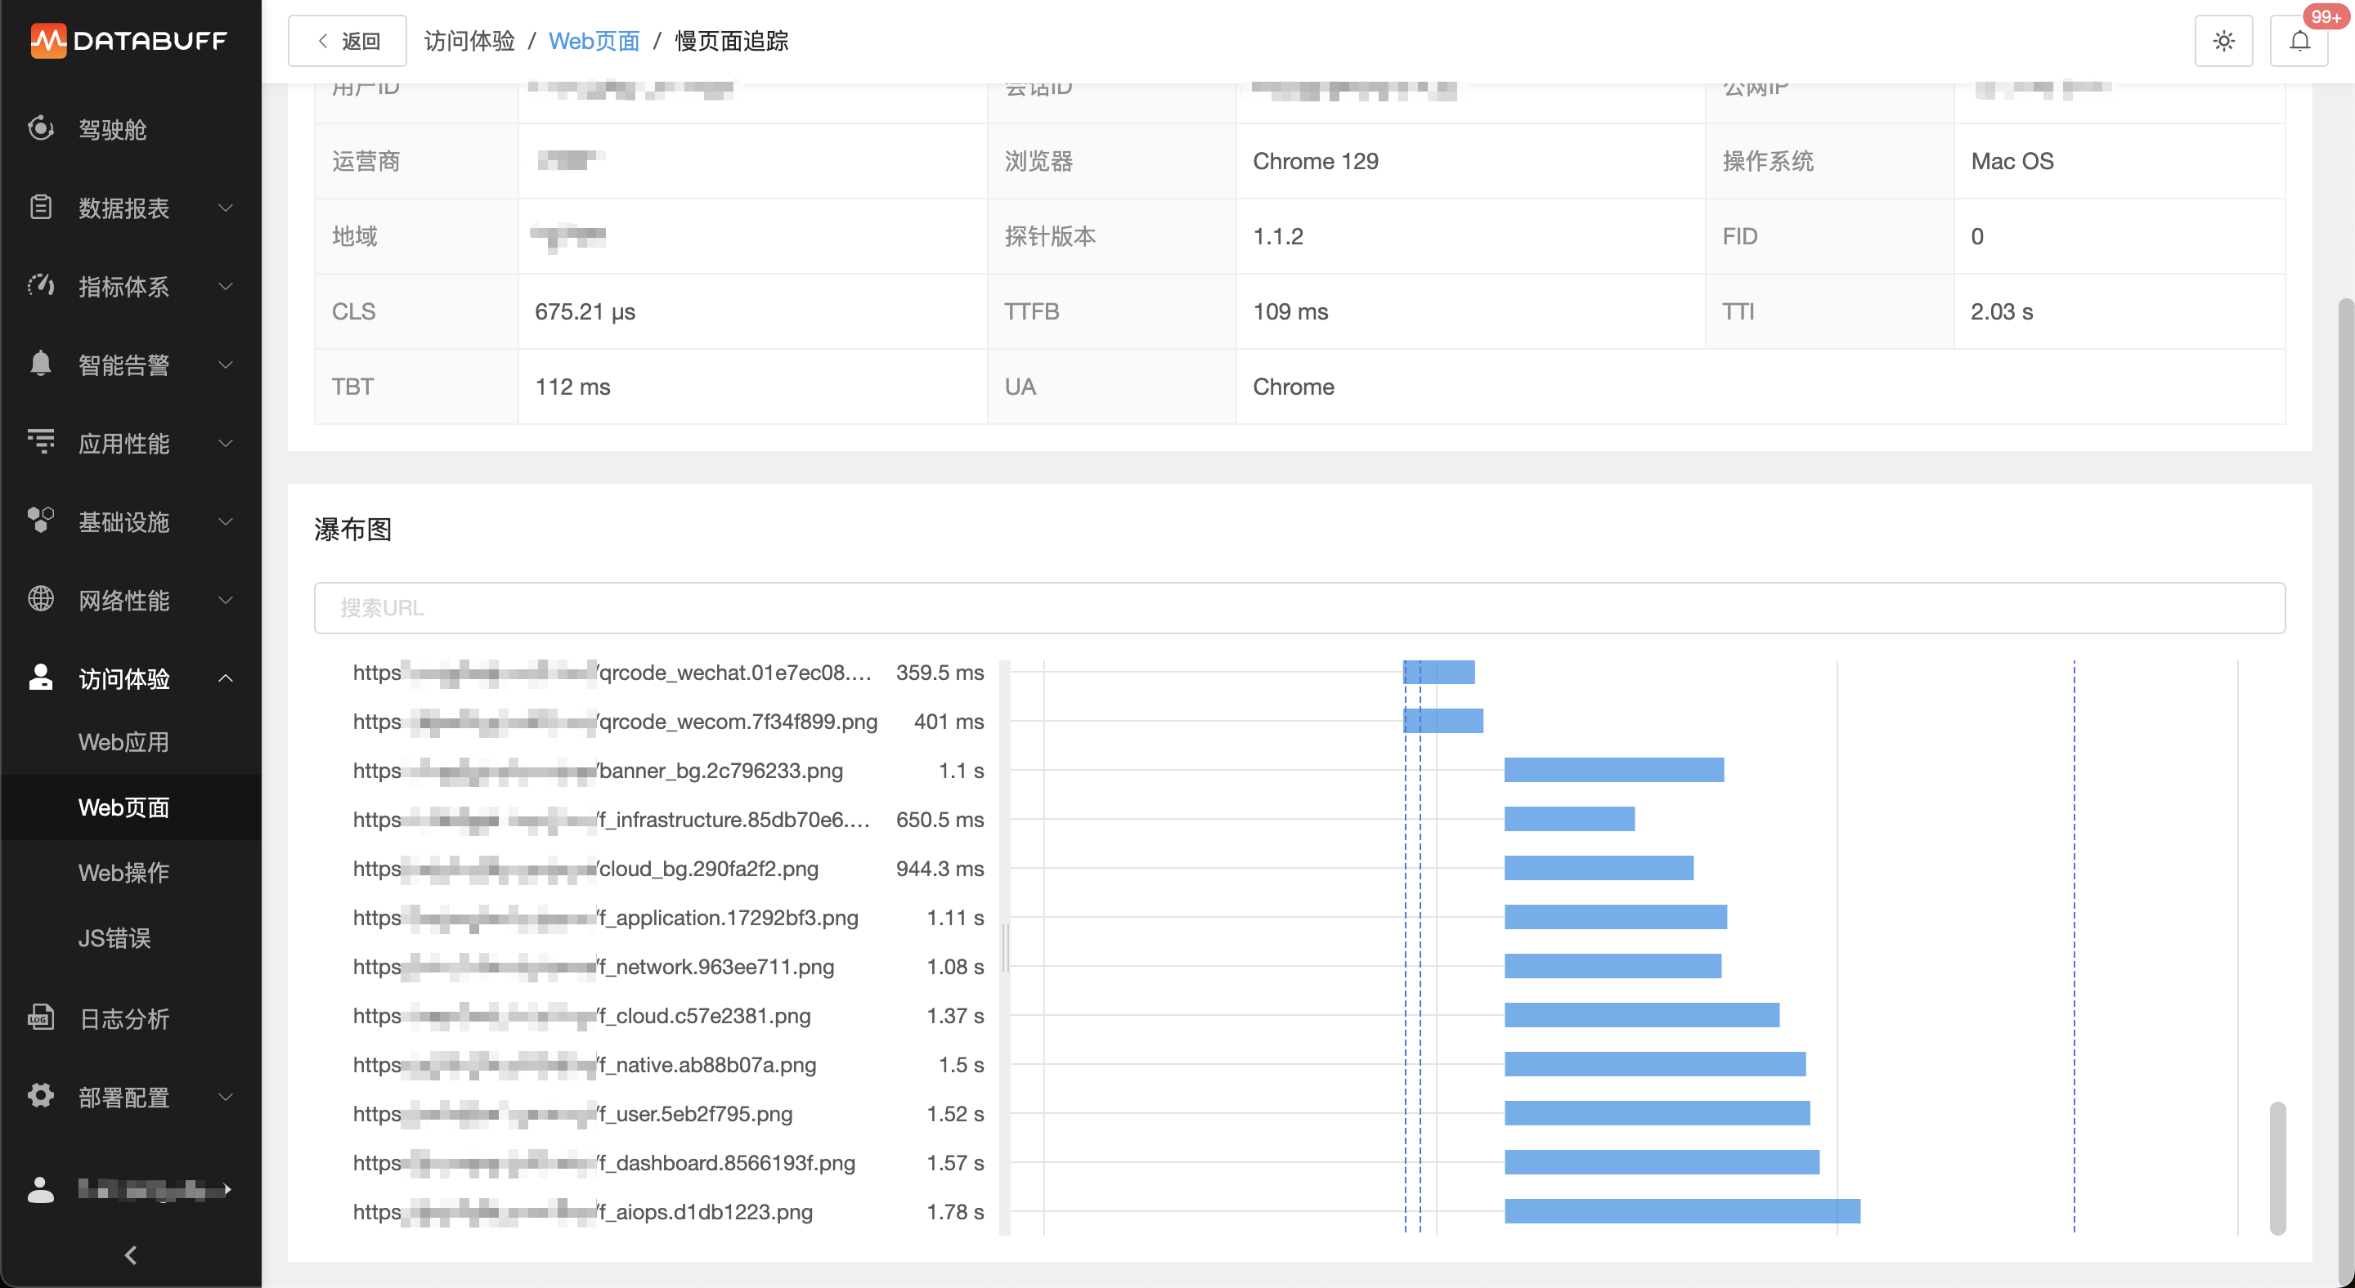Click the DATABUFF logo
This screenshot has height=1288, width=2355.
click(x=129, y=40)
